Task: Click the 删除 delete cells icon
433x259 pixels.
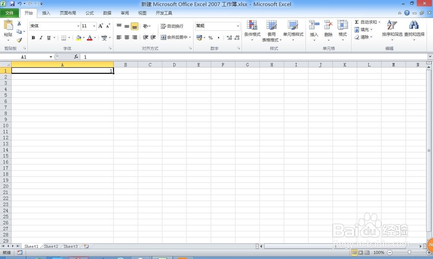Action: [328, 25]
